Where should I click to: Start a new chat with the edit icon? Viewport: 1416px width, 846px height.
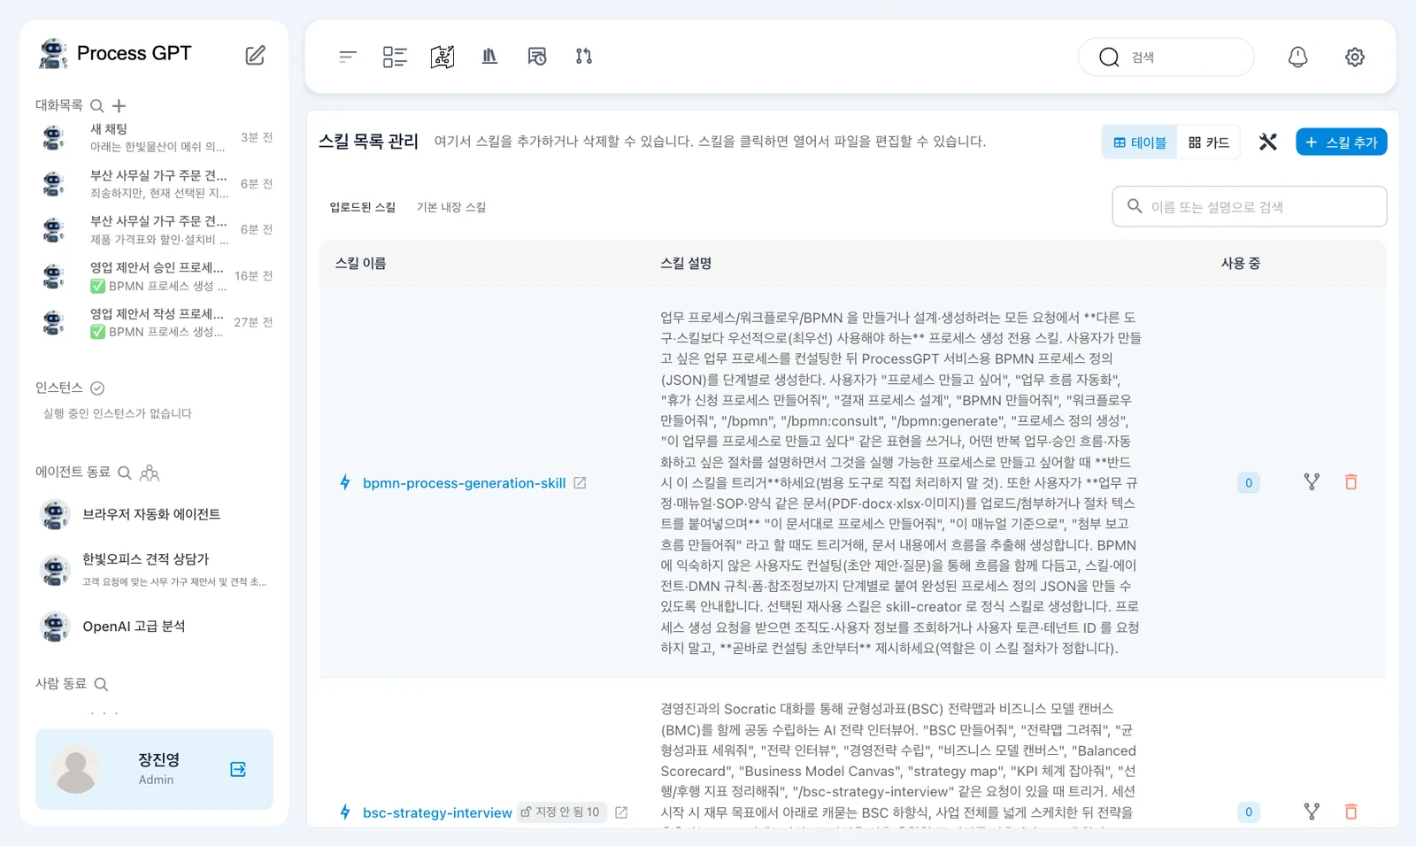tap(255, 55)
